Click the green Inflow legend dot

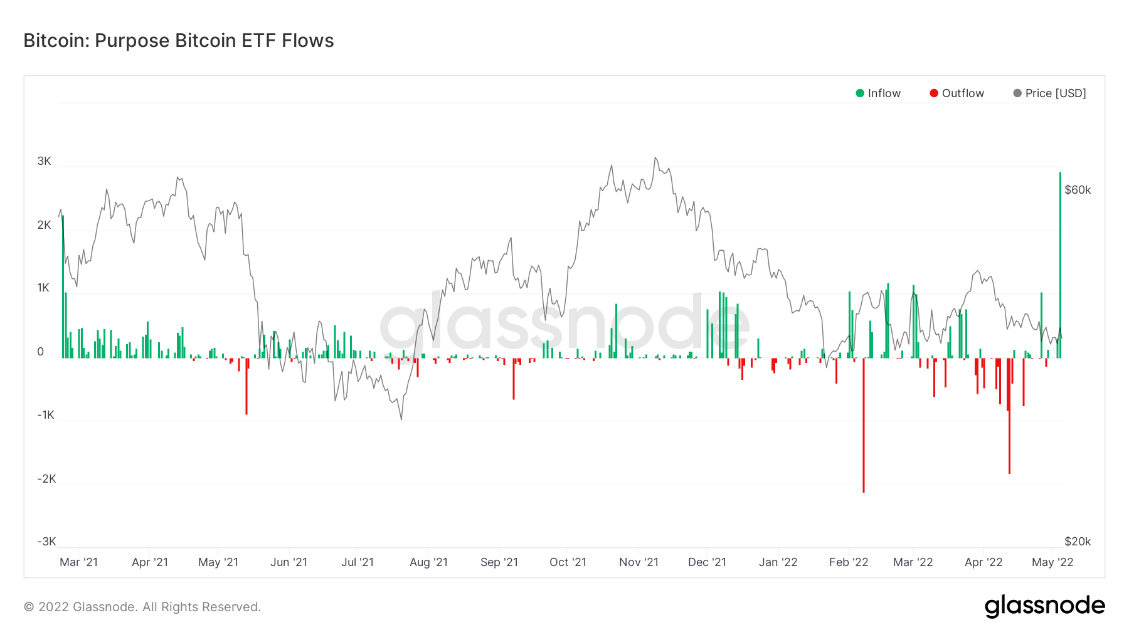860,93
